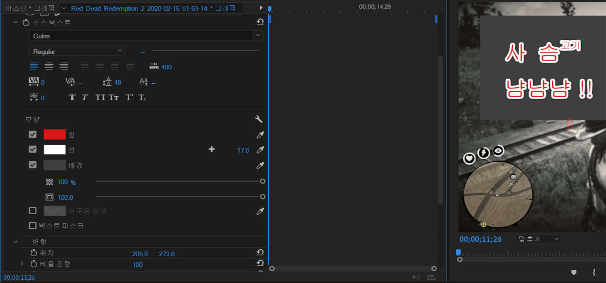Click the font size slider track
The image size is (606, 283).
tap(206, 51)
